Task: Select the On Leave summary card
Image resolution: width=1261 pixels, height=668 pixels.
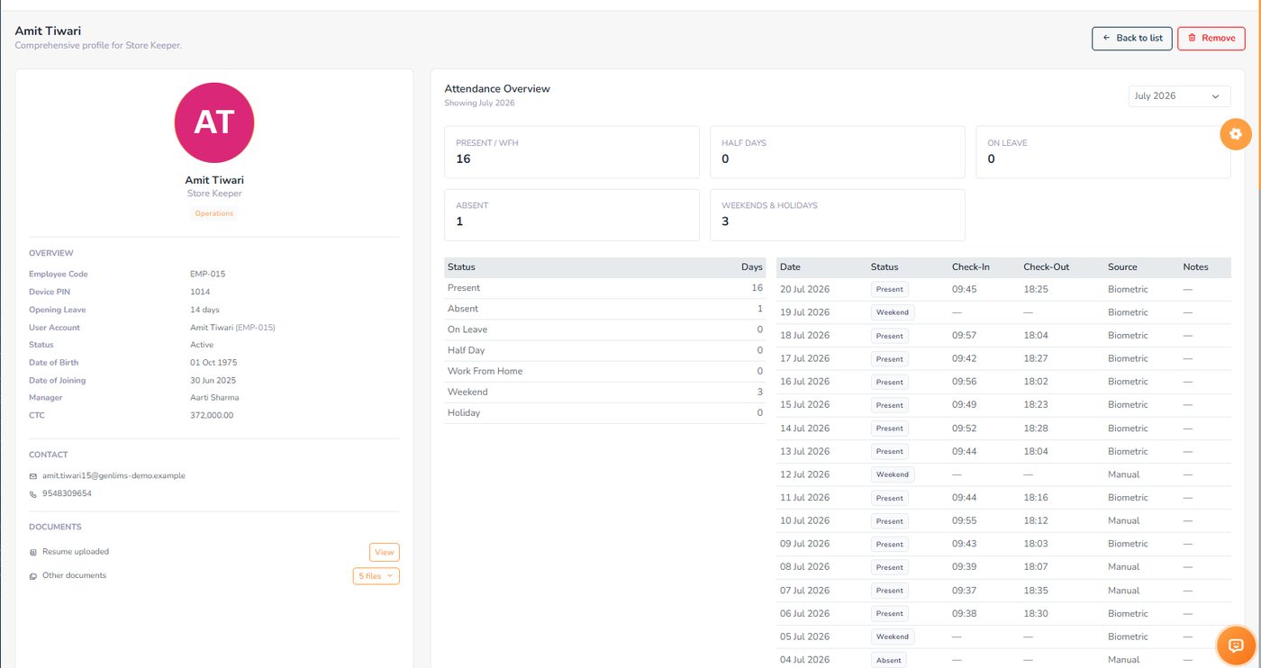Action: click(x=1103, y=152)
